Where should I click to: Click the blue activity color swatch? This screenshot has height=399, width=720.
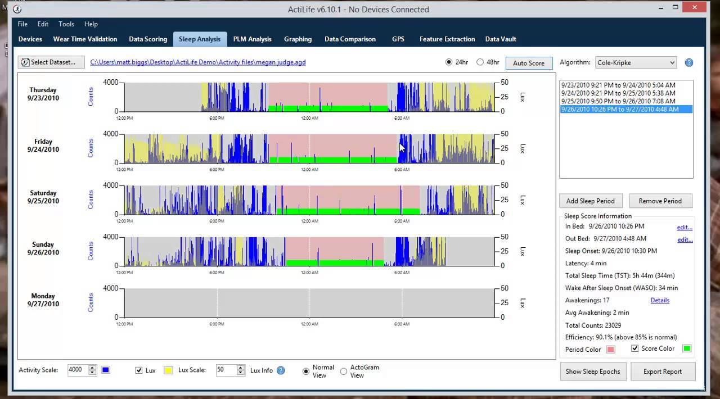pos(106,370)
